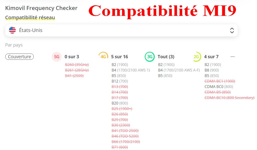Click the struck-through "B41 (TDD 2500)" band
The height and width of the screenshot is (150, 257).
click(125, 131)
